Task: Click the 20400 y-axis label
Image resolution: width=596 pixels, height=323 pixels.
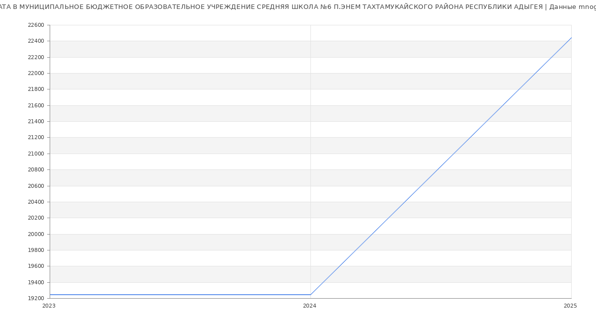Action: [35, 202]
